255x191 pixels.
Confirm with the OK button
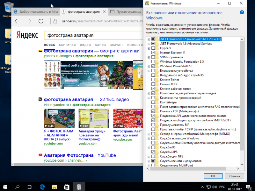213,176
